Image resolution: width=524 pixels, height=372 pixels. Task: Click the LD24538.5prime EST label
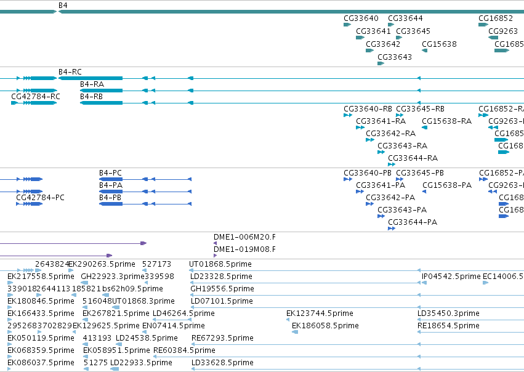[x=147, y=338]
